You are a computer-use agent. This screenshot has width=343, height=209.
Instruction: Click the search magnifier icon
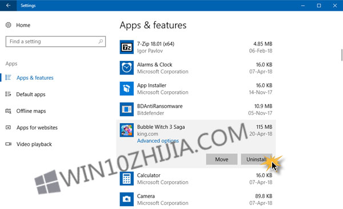coord(101,41)
